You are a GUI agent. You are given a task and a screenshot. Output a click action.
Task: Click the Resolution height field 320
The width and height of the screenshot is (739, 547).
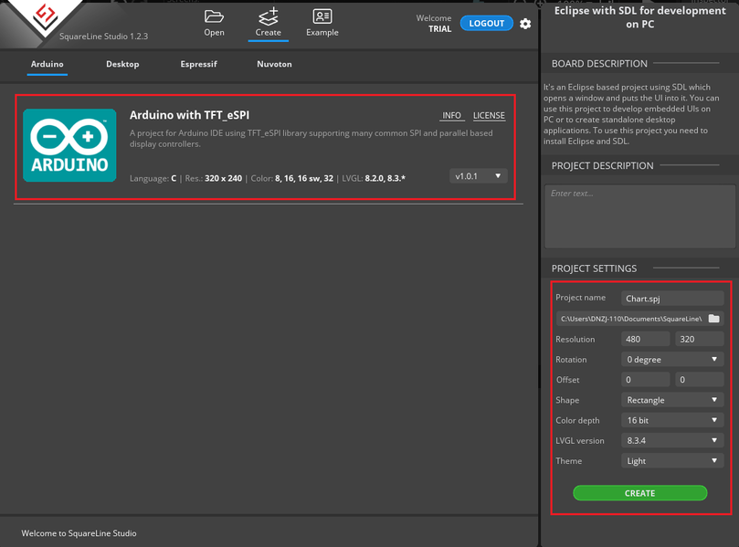pos(700,339)
